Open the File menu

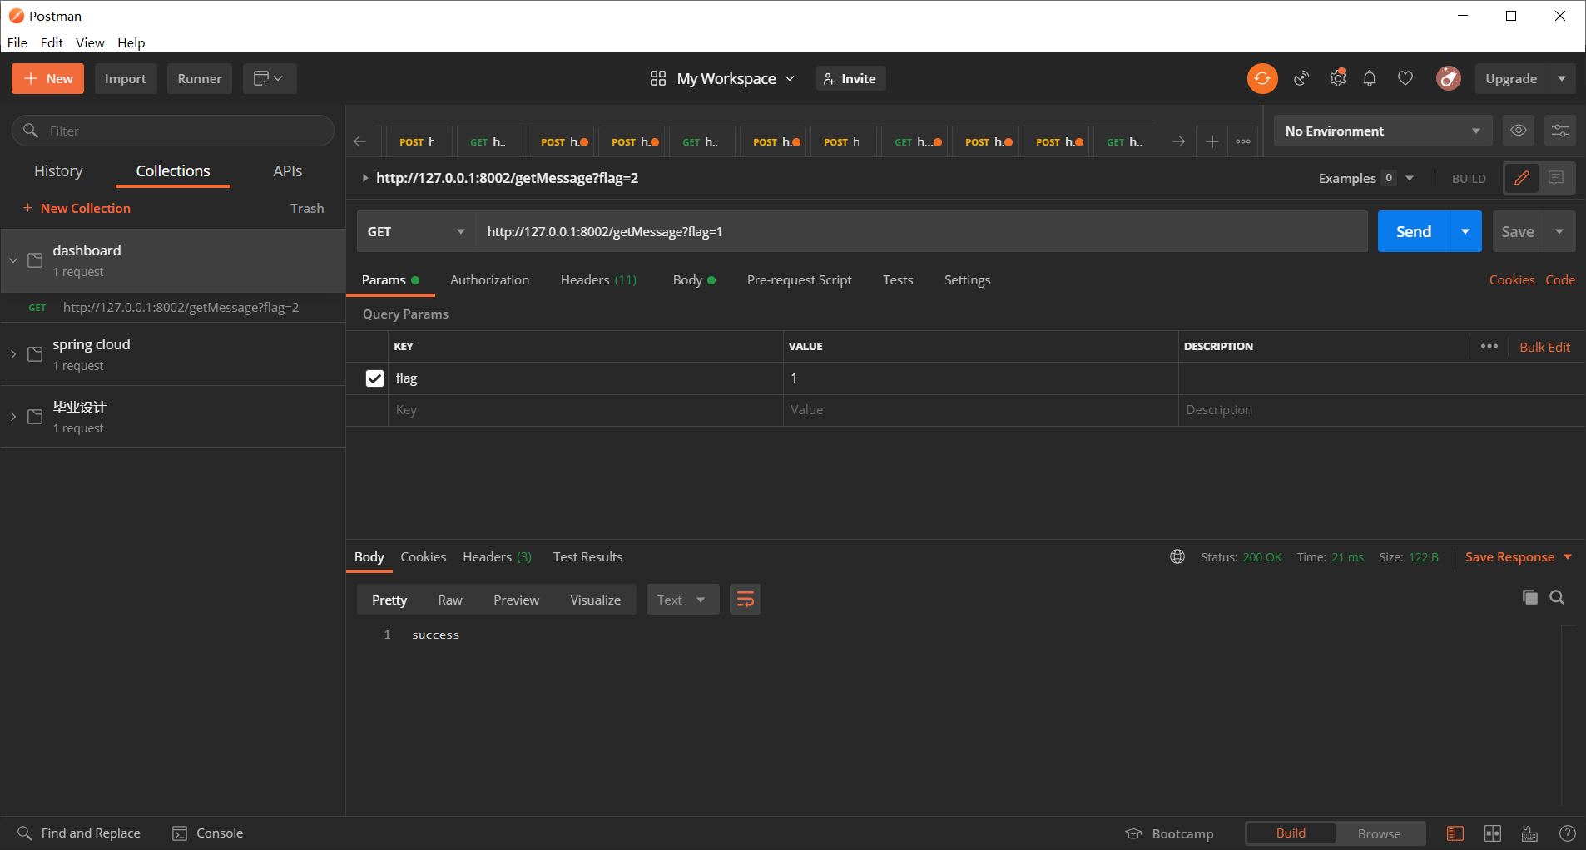pyautogui.click(x=17, y=42)
